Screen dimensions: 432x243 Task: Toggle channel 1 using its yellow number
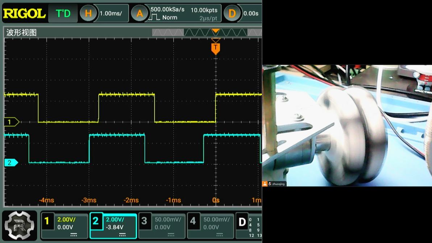(47, 221)
